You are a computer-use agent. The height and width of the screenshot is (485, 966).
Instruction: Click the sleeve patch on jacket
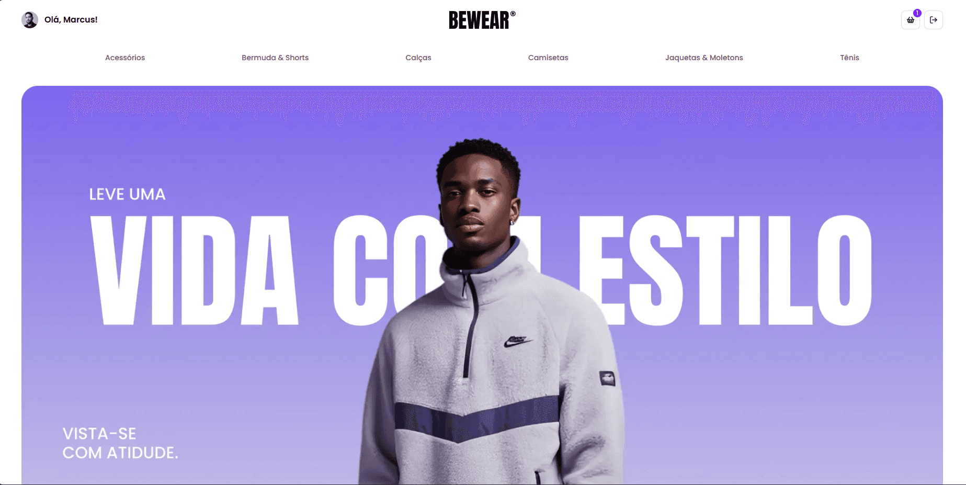607,378
